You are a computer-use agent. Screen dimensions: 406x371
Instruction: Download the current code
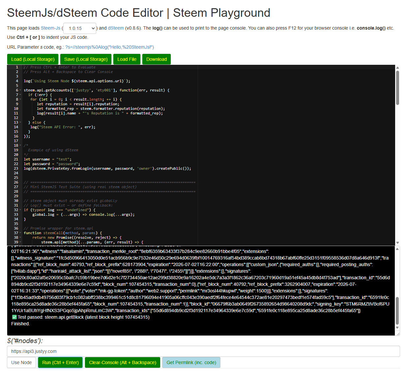[x=157, y=59]
